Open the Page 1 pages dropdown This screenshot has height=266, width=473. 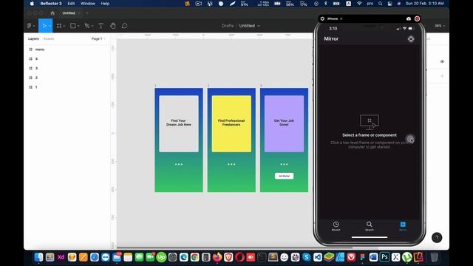(x=98, y=39)
